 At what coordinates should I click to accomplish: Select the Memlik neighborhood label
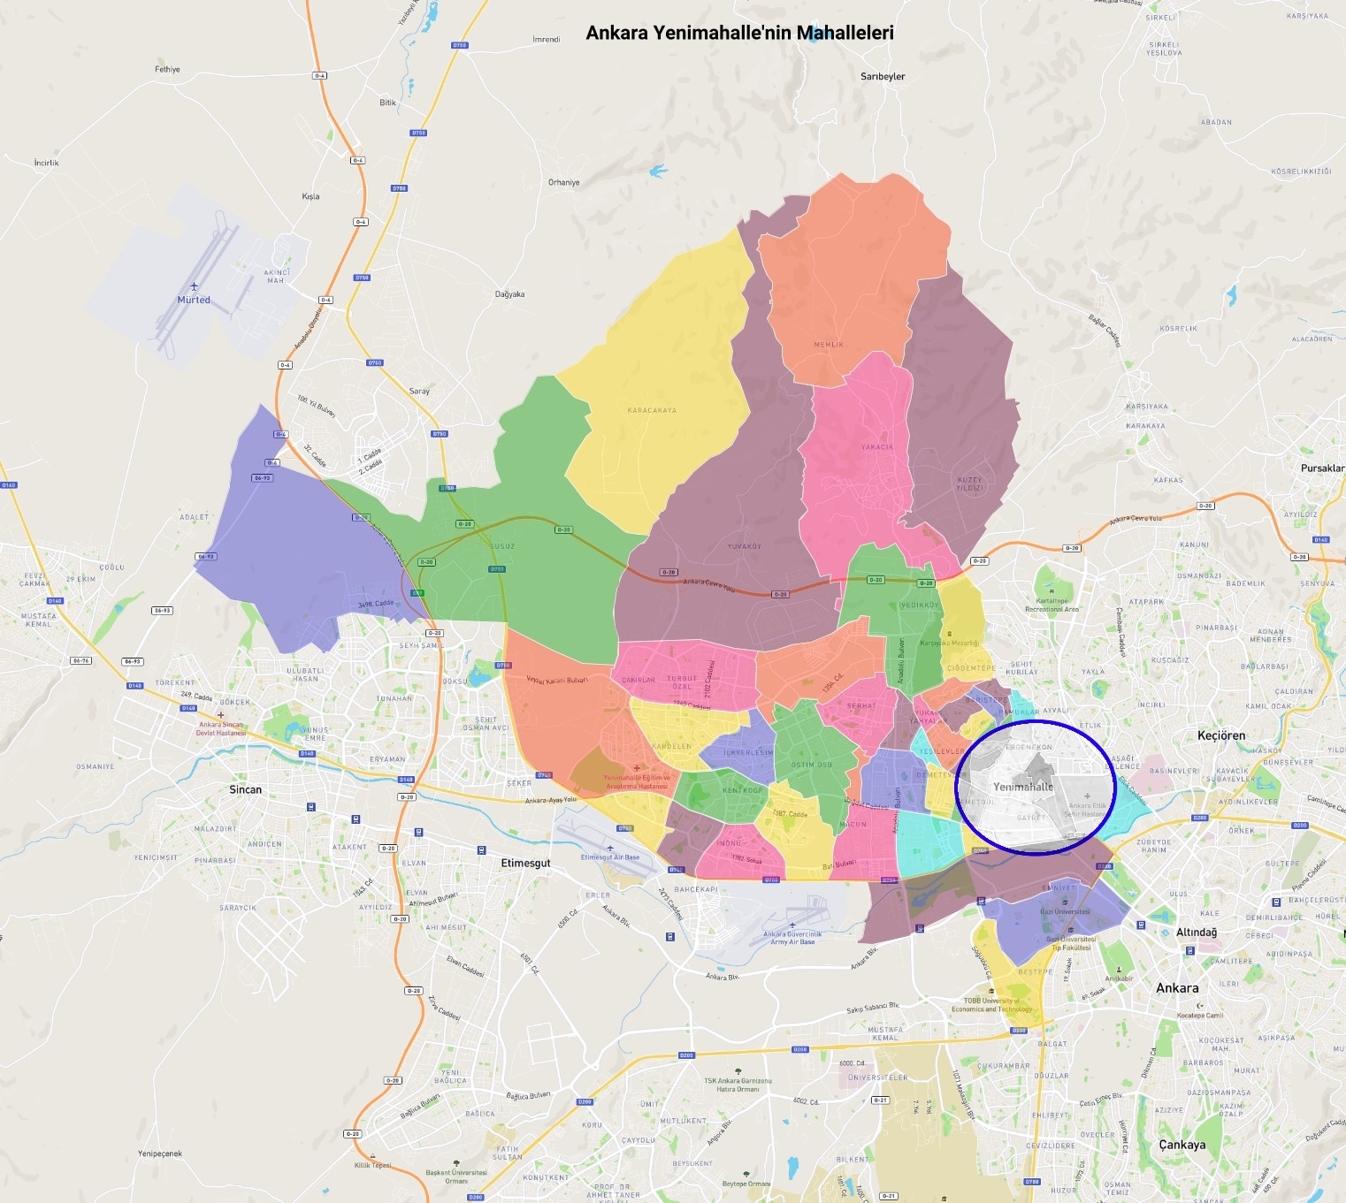[829, 345]
